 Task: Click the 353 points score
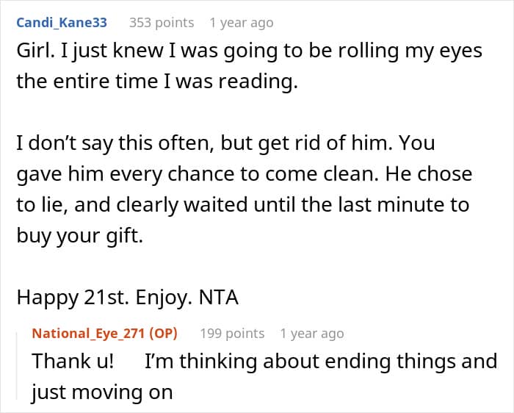click(162, 23)
